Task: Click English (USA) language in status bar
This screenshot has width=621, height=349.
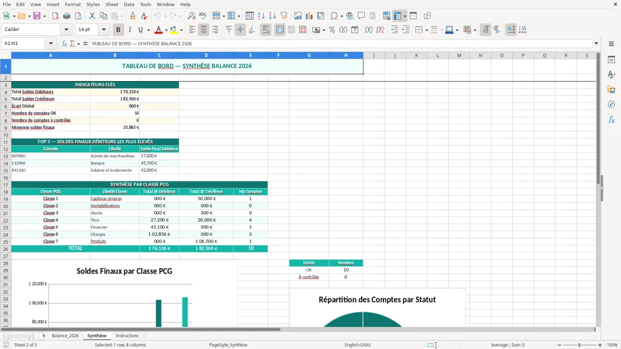Action: (x=358, y=345)
